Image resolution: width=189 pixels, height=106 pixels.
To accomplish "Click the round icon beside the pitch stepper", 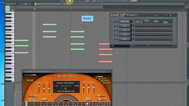I will (x=30, y=99).
